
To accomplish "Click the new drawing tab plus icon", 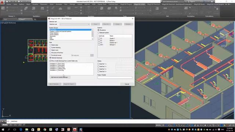I will tap(35, 19).
